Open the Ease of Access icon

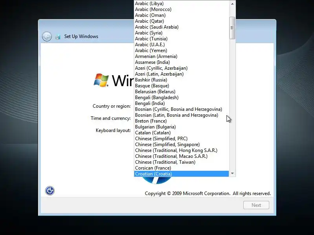(50, 191)
